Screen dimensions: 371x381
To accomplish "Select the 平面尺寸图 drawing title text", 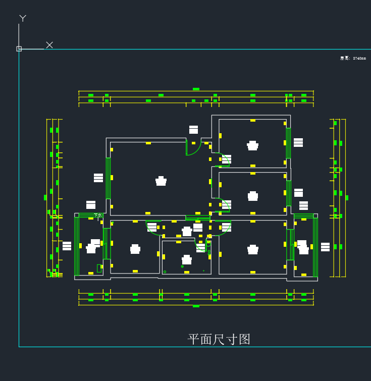I will coord(219,339).
